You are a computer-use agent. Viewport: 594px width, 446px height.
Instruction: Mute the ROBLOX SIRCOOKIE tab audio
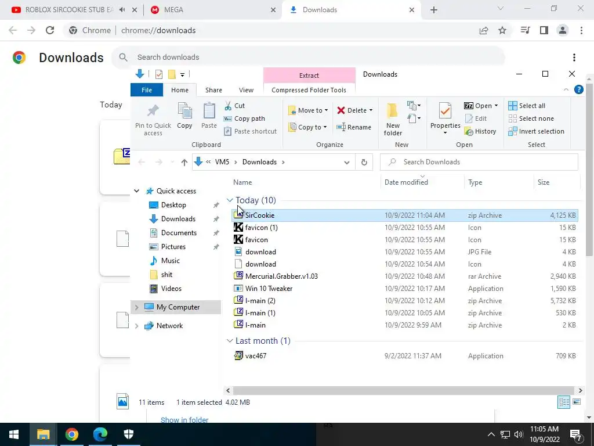[x=122, y=10]
